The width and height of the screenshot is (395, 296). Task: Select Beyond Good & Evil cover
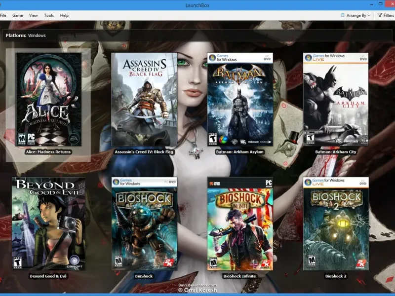point(48,224)
